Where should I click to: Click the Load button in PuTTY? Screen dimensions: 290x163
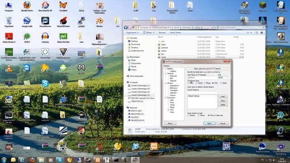222,96
